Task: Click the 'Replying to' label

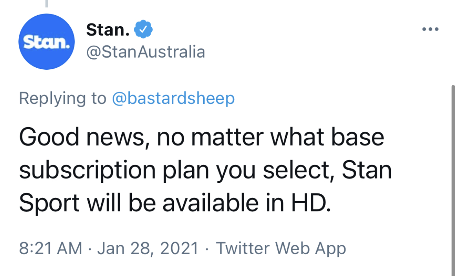Action: click(x=63, y=98)
